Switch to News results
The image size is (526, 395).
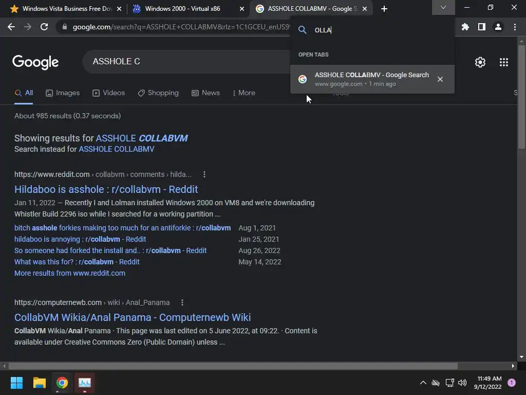pyautogui.click(x=205, y=93)
